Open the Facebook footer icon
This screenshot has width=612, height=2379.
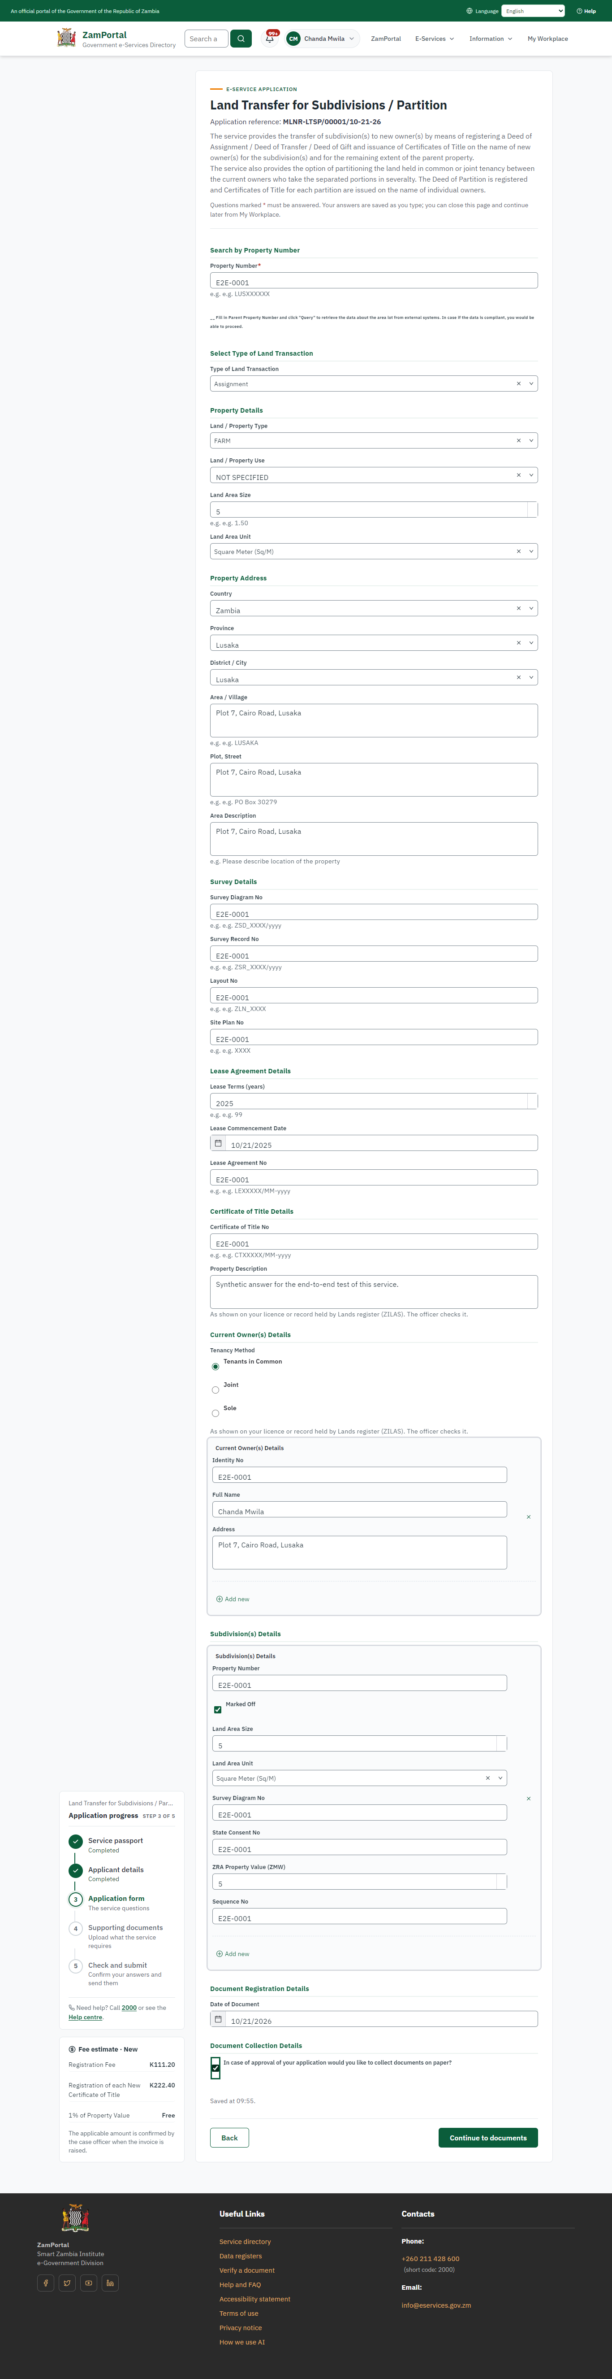[45, 2283]
